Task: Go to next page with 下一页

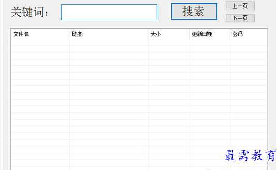Action: 240,18
